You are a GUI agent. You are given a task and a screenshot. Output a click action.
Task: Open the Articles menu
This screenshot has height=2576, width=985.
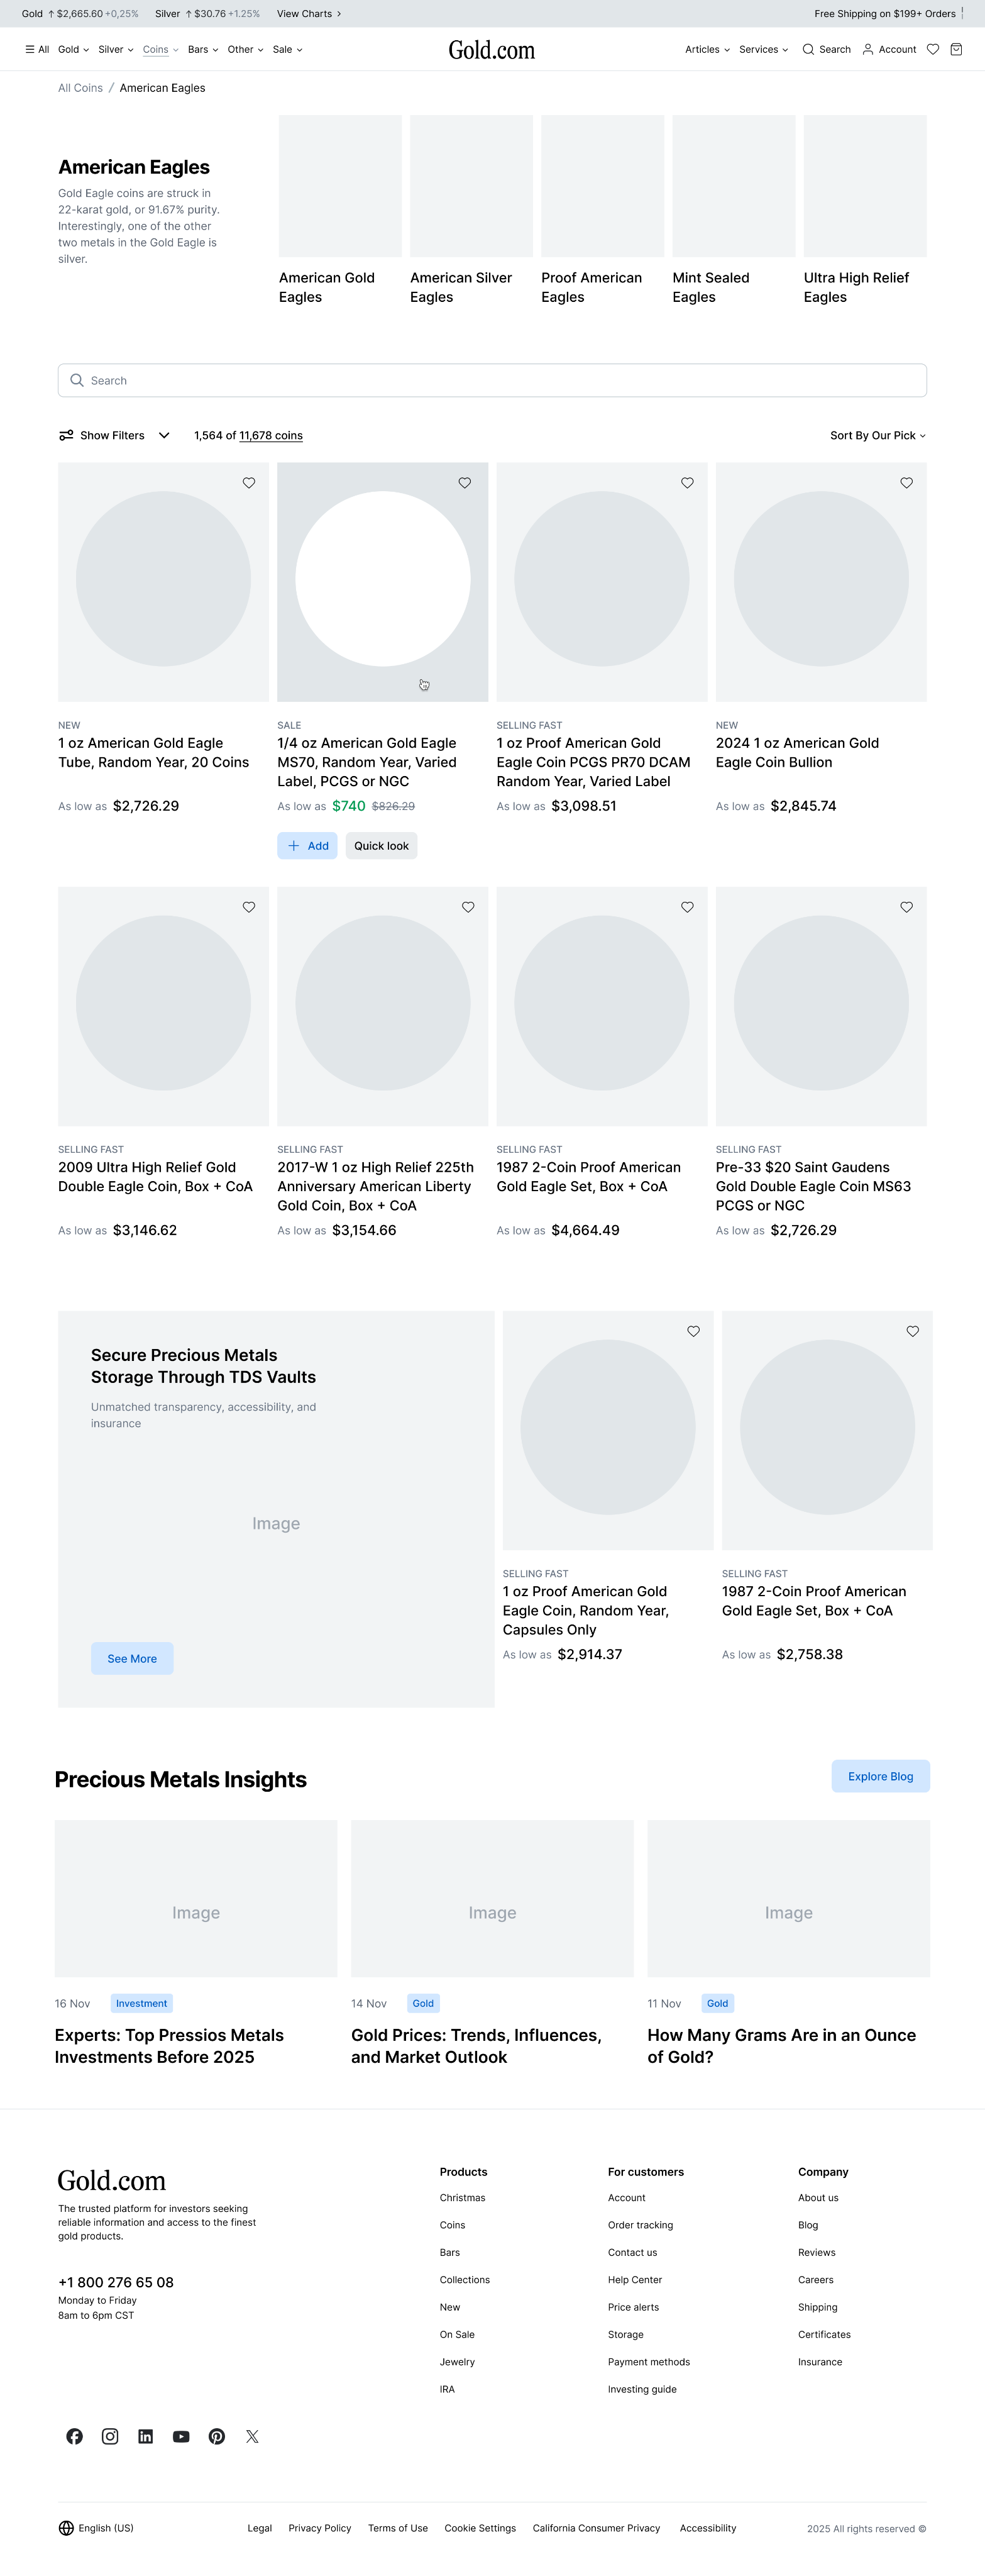(707, 49)
